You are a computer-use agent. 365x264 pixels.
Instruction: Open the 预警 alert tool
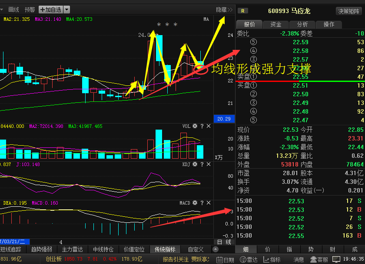point(30,10)
